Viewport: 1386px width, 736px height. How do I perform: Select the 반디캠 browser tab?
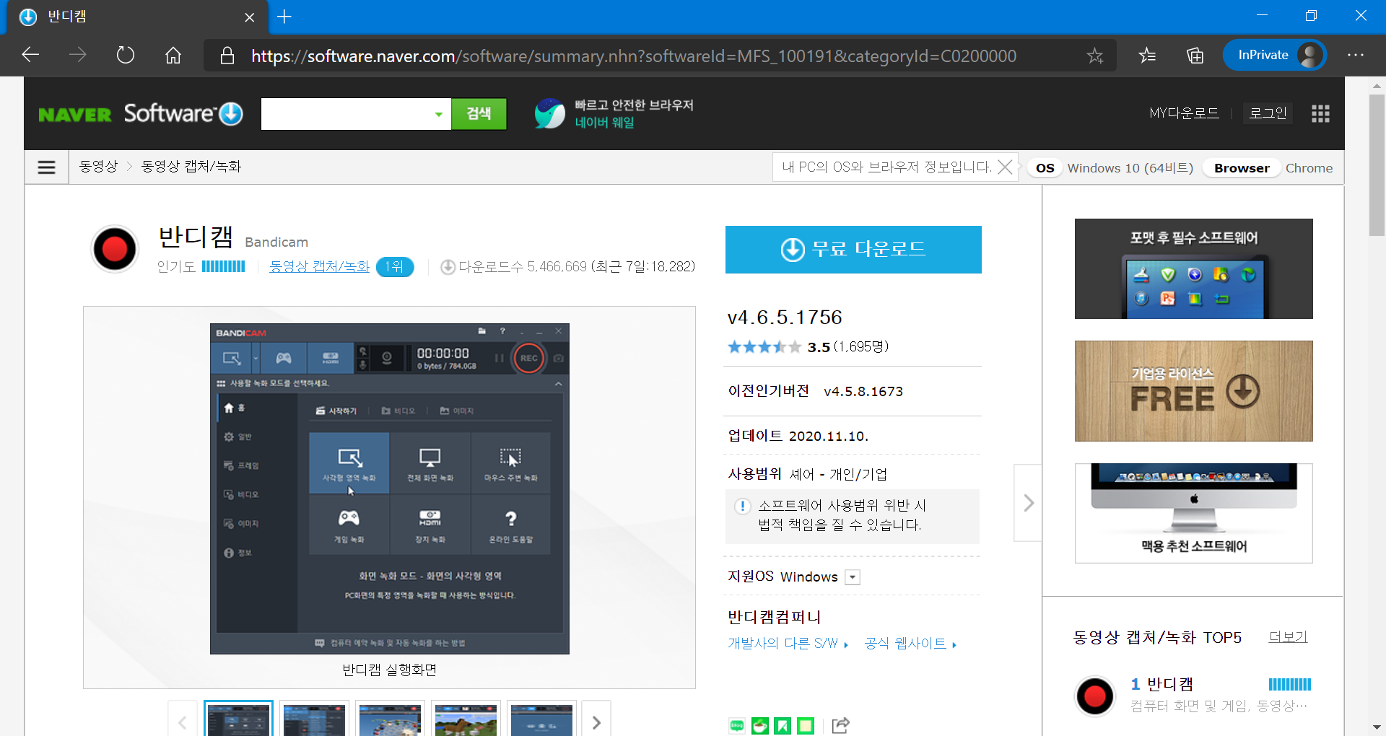[x=137, y=17]
